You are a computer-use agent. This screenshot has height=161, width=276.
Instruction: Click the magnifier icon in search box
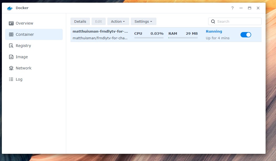213,22
